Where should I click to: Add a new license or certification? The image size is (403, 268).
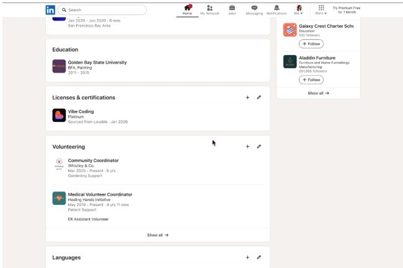247,97
